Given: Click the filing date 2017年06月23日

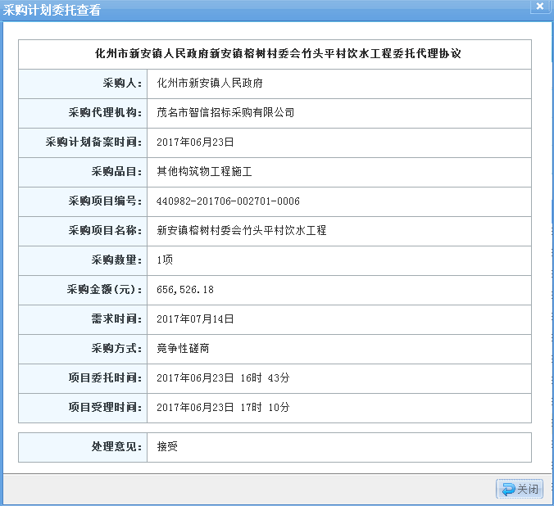Looking at the screenshot, I should (195, 142).
